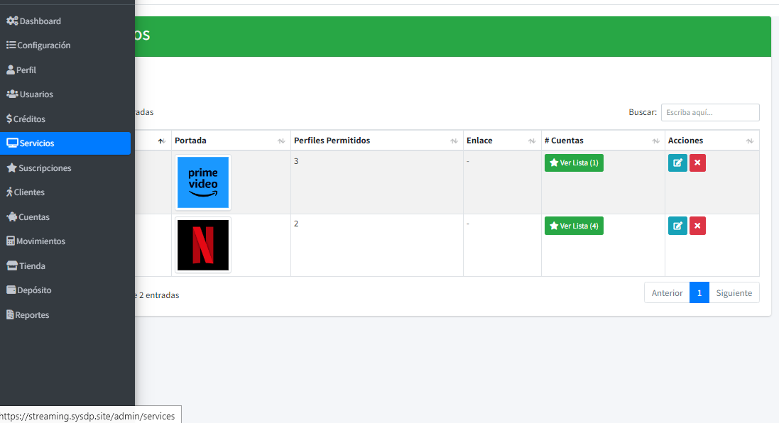Sort by Perfiles Permitidos column
Viewport: 779px width, 423px height.
pos(377,141)
